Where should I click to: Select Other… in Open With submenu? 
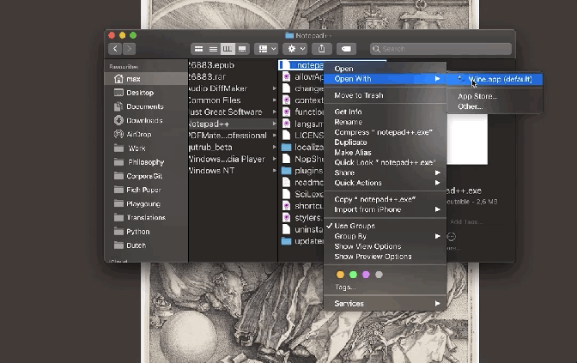[471, 106]
